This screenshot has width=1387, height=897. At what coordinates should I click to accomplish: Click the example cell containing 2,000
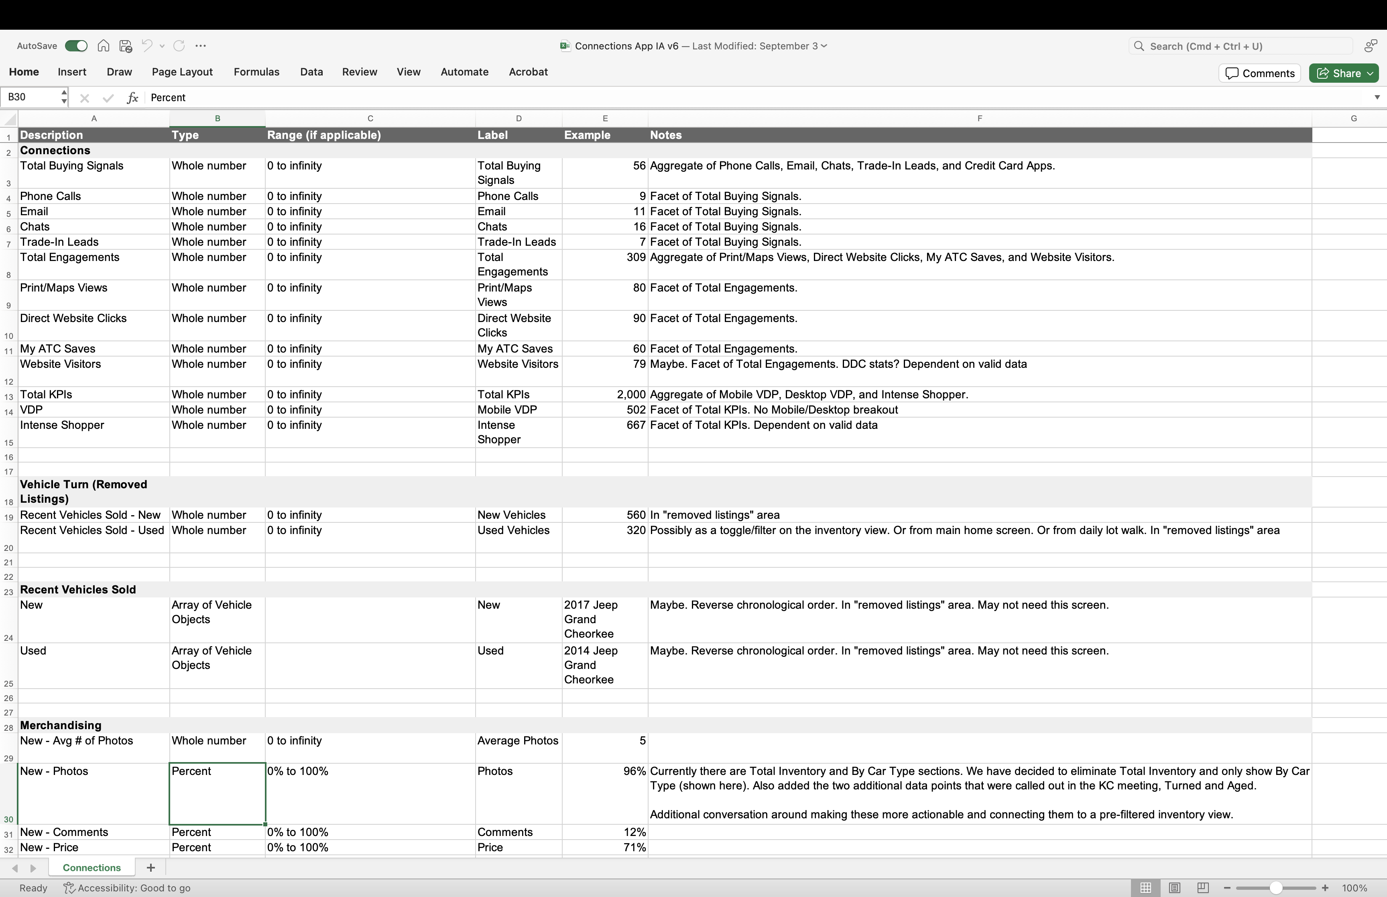[605, 395]
